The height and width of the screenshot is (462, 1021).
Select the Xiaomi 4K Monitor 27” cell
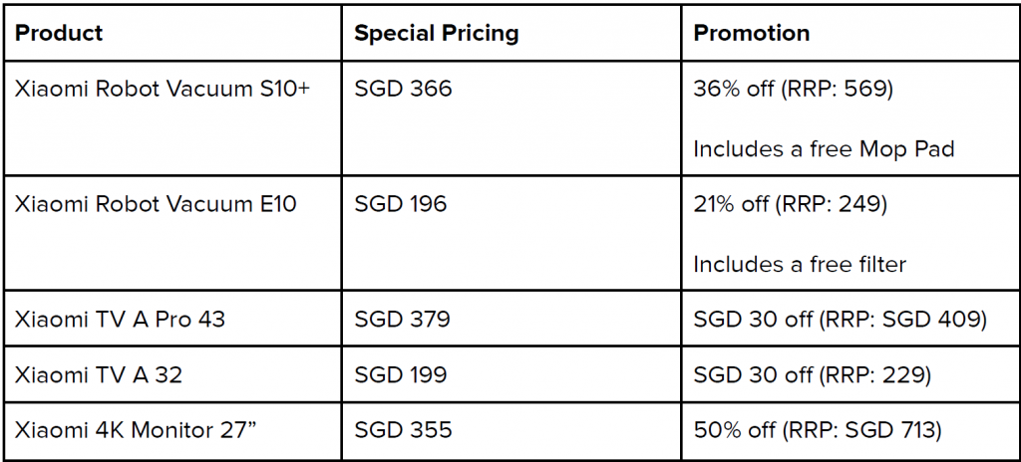[x=171, y=431]
